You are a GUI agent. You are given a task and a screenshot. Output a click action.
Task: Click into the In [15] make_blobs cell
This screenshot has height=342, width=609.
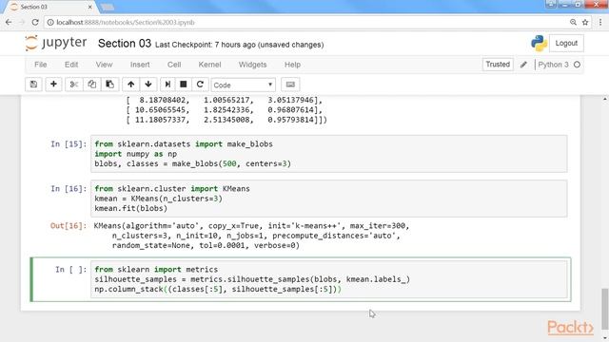[x=328, y=154]
